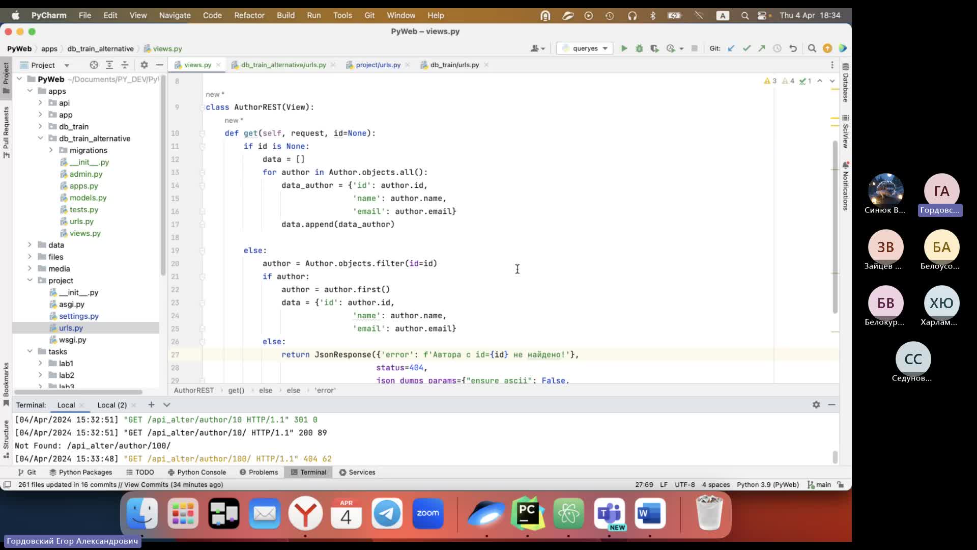The width and height of the screenshot is (977, 550).
Task: Open profiler run options dropdown arrow
Action: (681, 48)
